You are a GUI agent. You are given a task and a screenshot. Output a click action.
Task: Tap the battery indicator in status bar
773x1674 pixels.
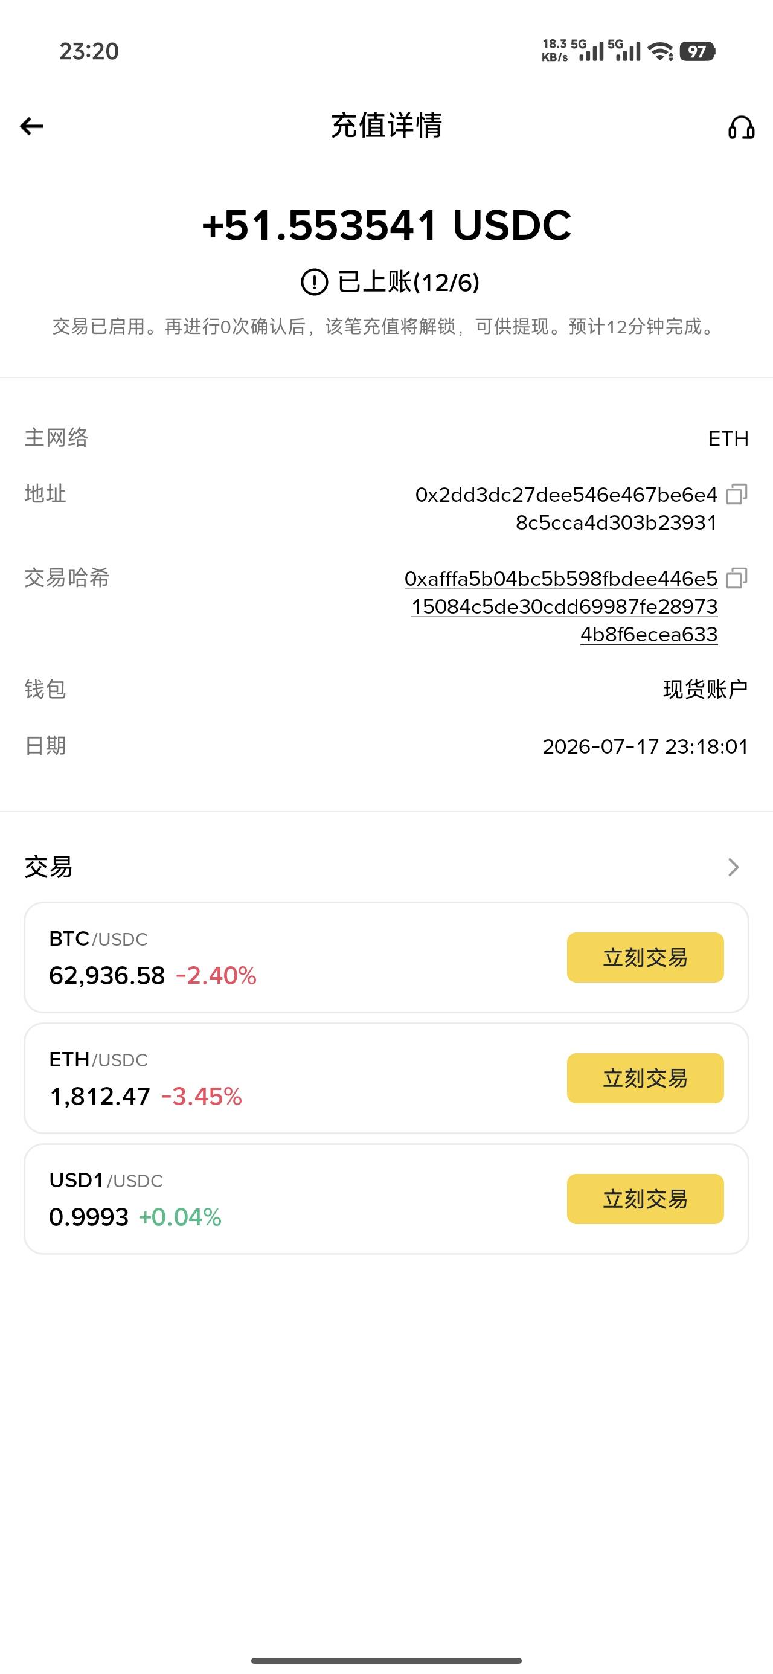[x=697, y=51]
